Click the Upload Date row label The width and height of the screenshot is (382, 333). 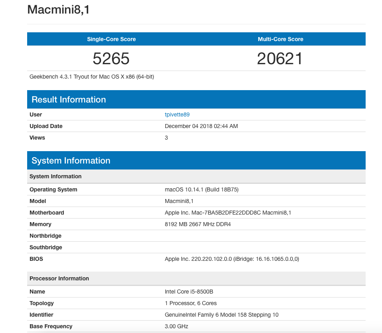pyautogui.click(x=46, y=126)
